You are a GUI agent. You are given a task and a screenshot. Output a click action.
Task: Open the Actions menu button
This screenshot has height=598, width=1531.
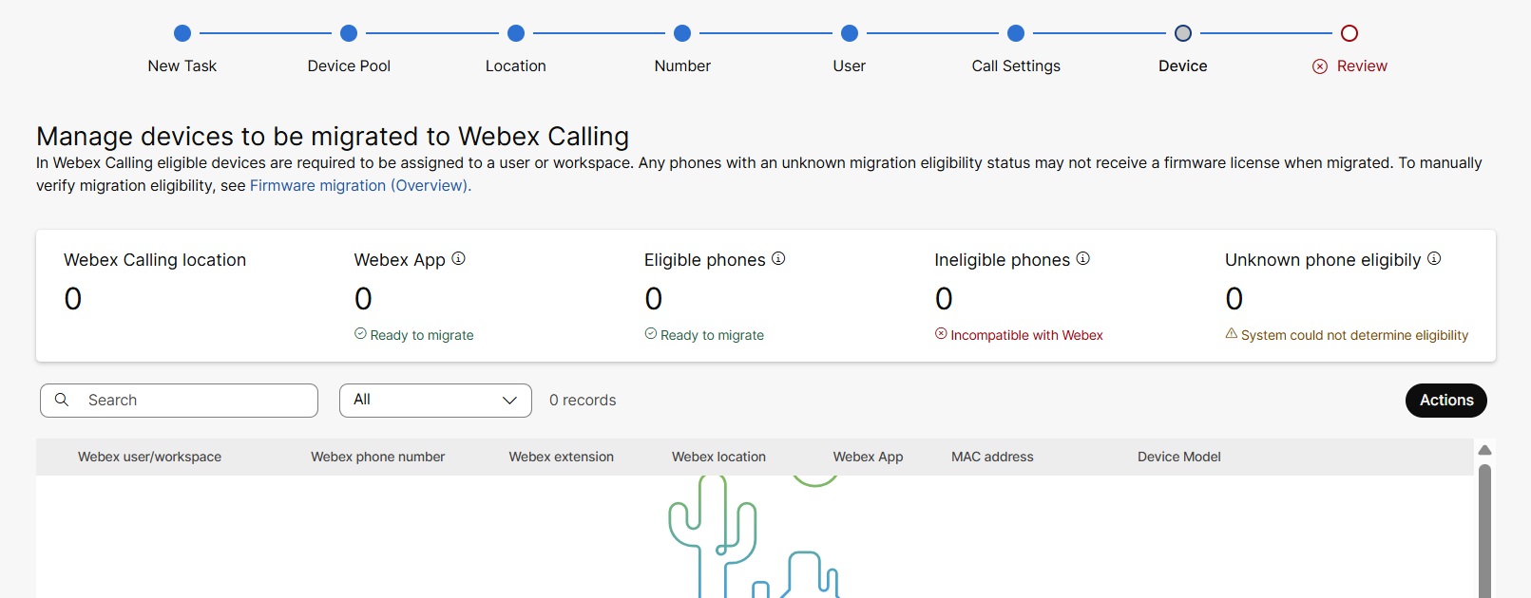coord(1445,401)
